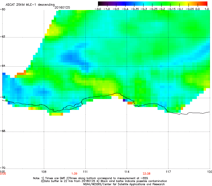
Task: Click the colorbar label -0.05
Action: 190,9
